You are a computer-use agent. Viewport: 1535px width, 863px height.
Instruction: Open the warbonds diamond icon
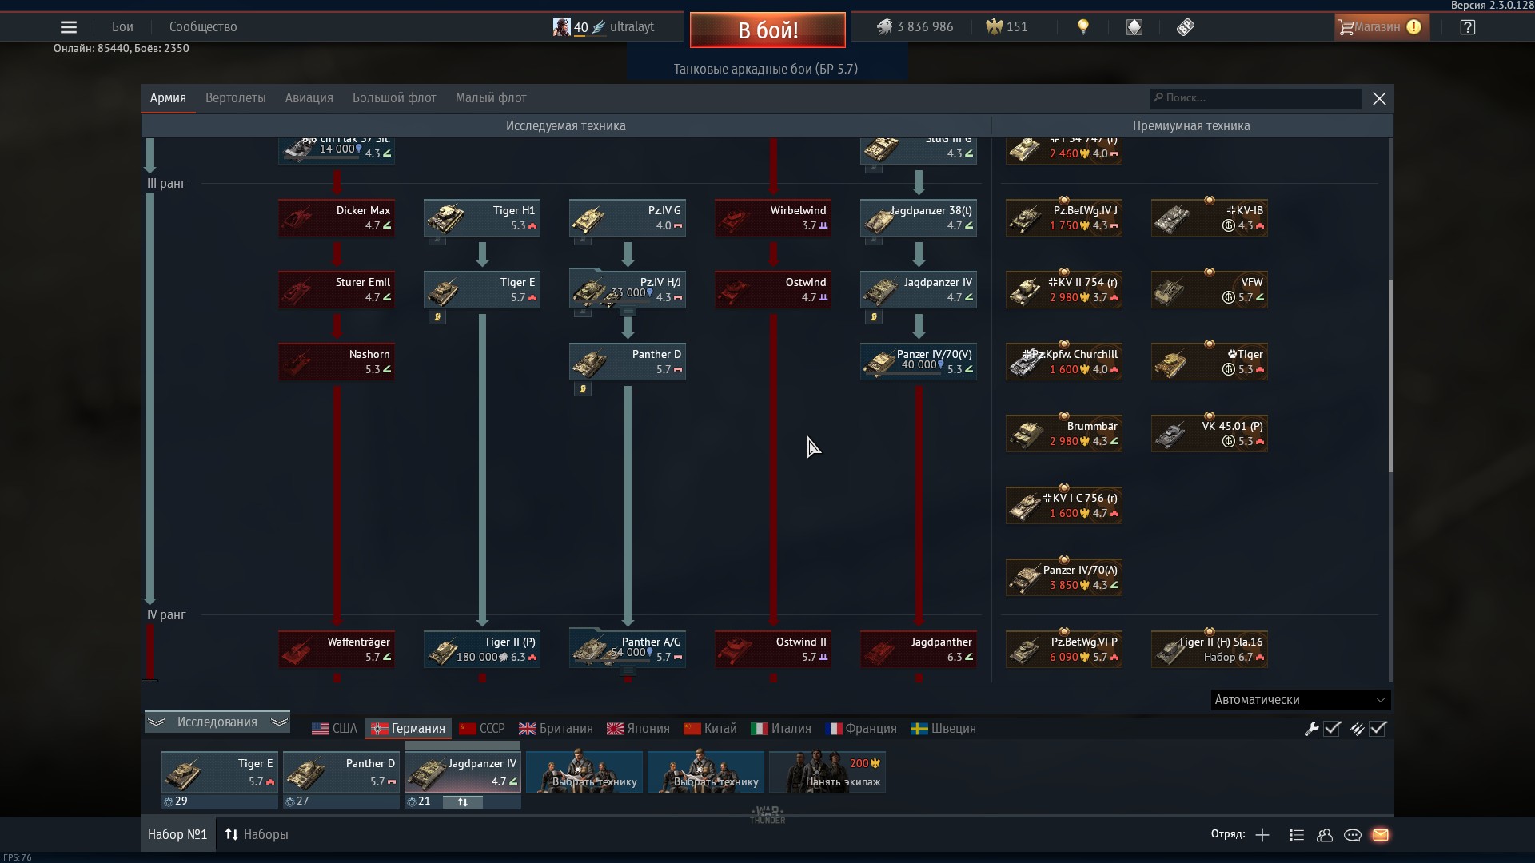[x=1134, y=27]
